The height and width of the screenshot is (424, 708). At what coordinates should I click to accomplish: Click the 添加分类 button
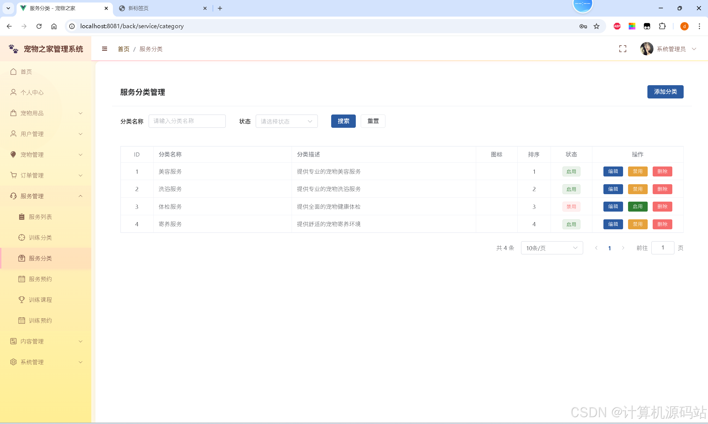pyautogui.click(x=665, y=92)
